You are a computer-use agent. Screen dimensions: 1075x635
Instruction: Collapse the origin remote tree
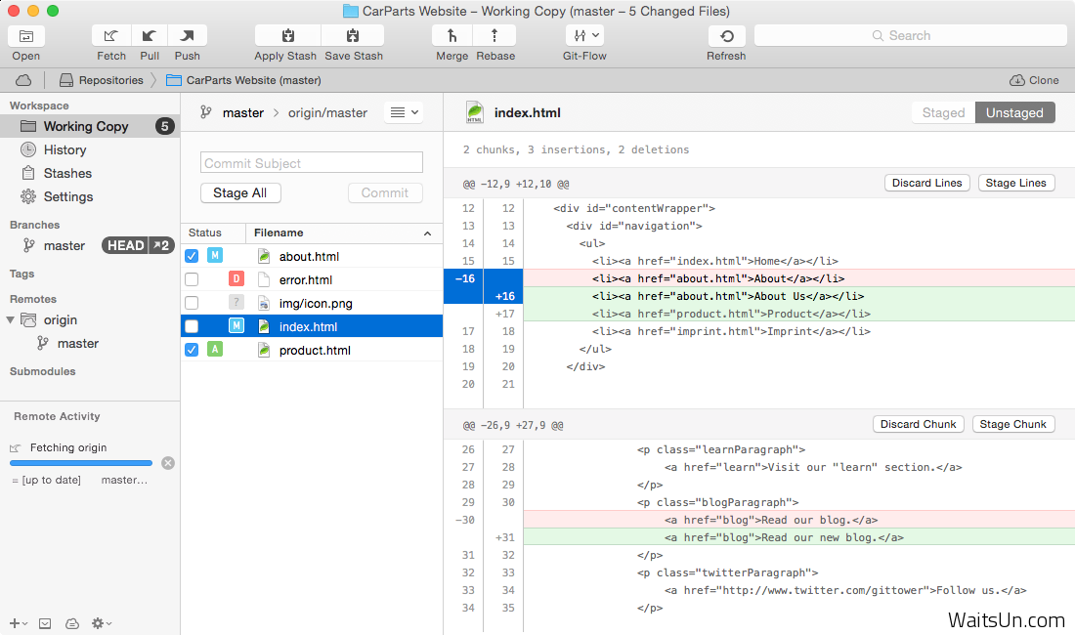pos(11,319)
